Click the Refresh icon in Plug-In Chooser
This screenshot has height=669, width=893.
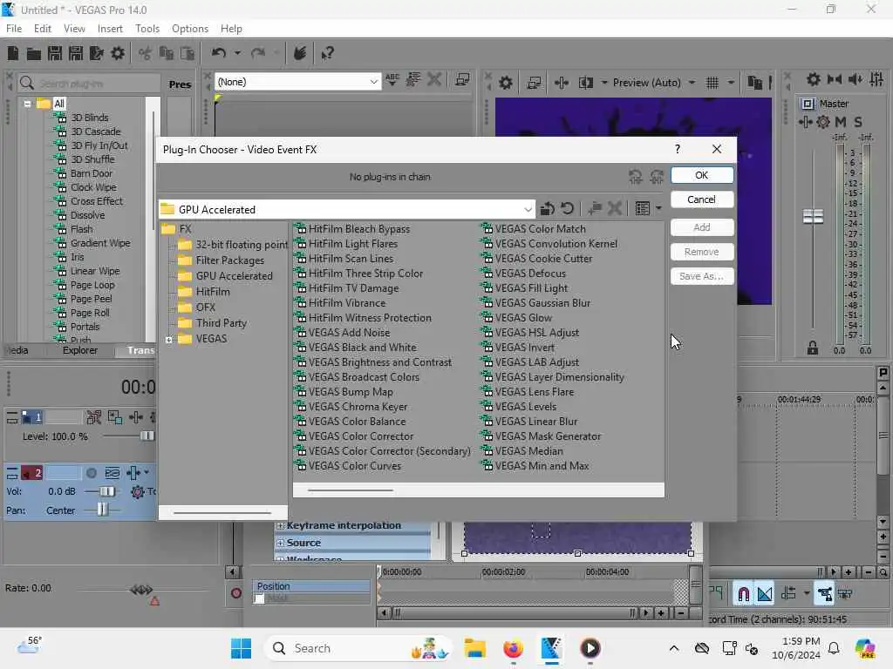click(x=567, y=209)
